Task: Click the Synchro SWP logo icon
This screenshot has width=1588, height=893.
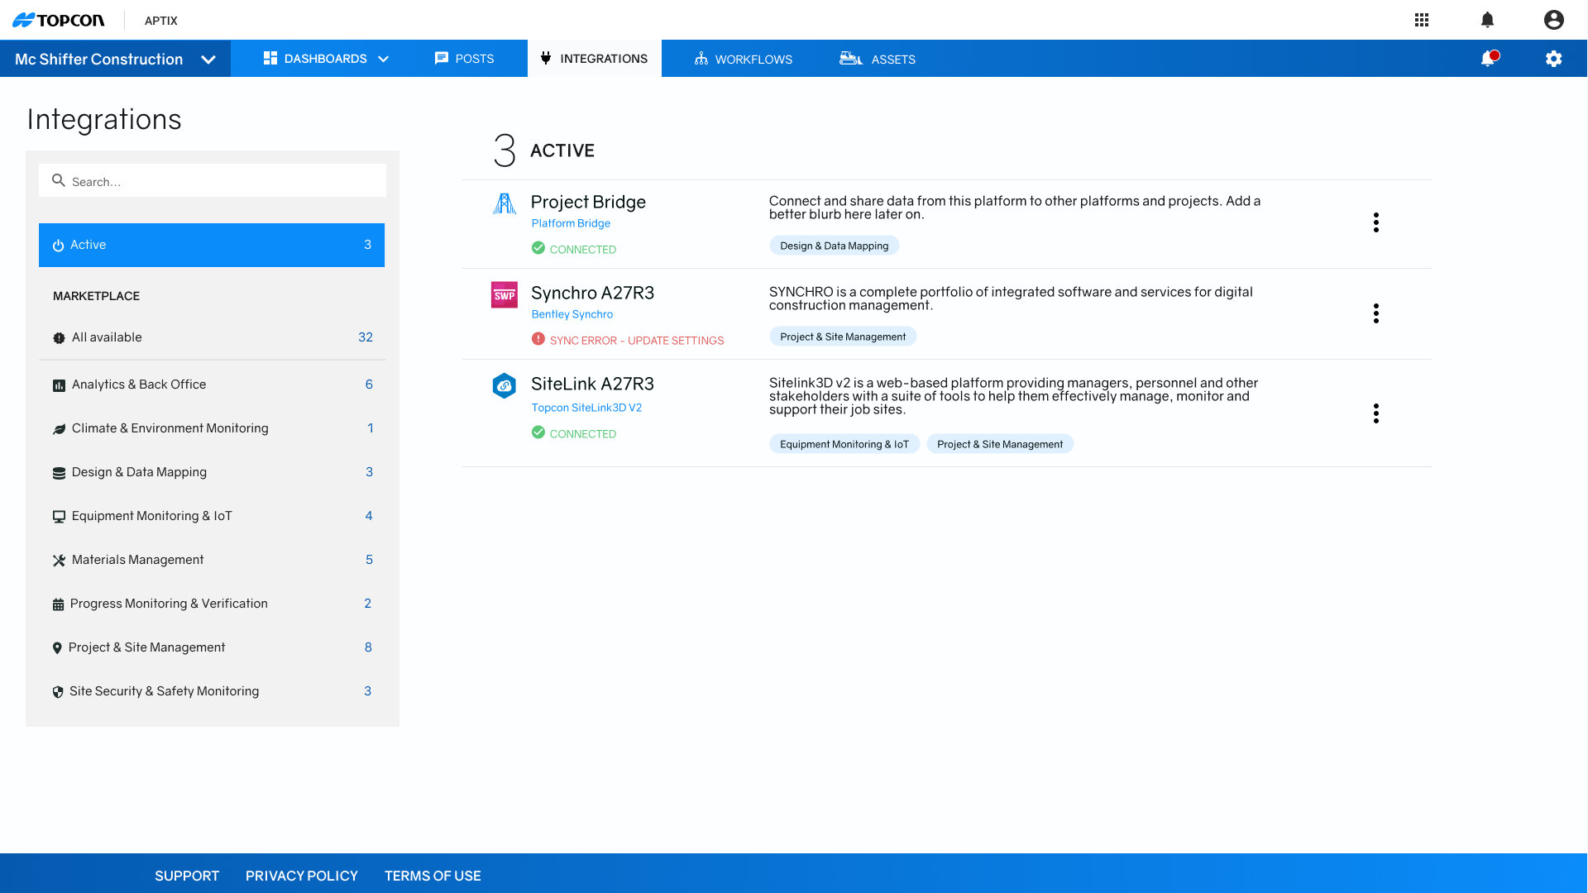Action: (x=505, y=294)
